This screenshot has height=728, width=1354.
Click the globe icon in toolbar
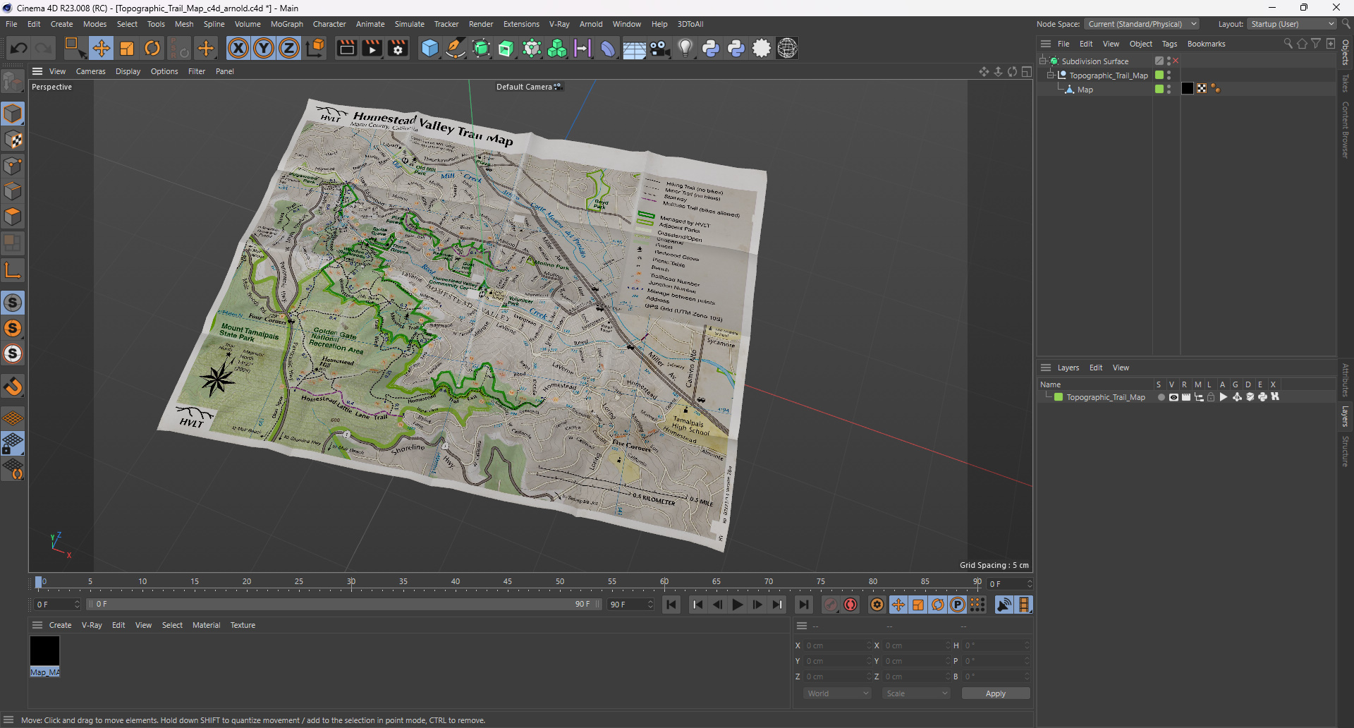(x=787, y=48)
